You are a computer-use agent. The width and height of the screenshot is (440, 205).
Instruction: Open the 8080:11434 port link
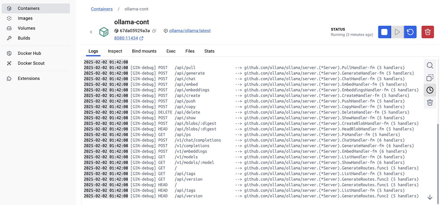point(129,38)
